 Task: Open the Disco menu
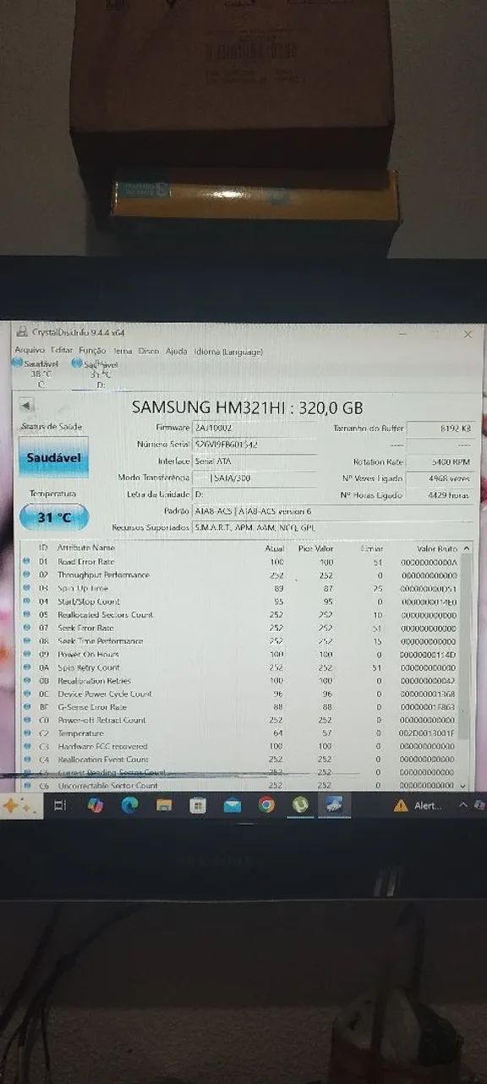149,351
